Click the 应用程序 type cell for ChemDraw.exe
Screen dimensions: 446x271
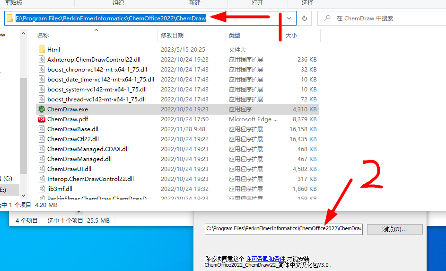pyautogui.click(x=240, y=109)
